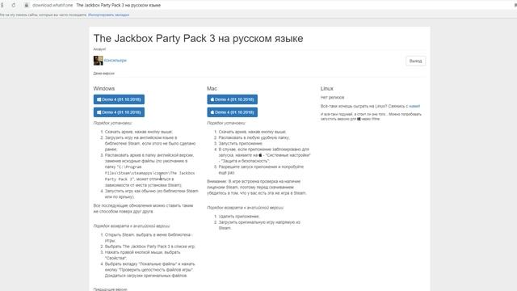Viewport: 517px width, 291px height.
Task: Open the 'консильери' profile link
Action: [x=116, y=61]
